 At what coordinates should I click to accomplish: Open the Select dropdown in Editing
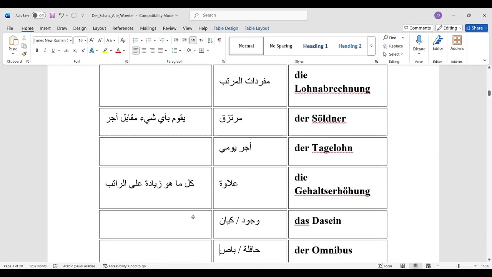(x=393, y=54)
